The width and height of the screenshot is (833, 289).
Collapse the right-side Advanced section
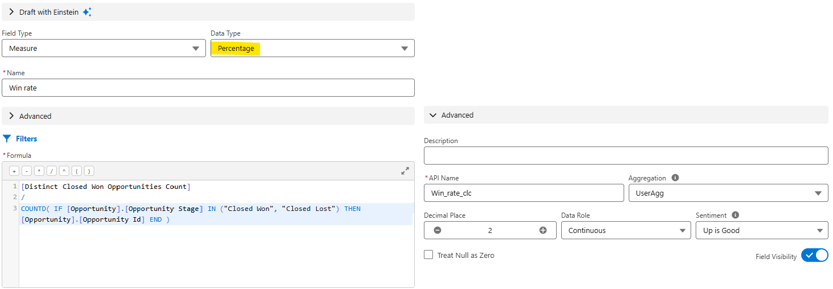pos(434,115)
